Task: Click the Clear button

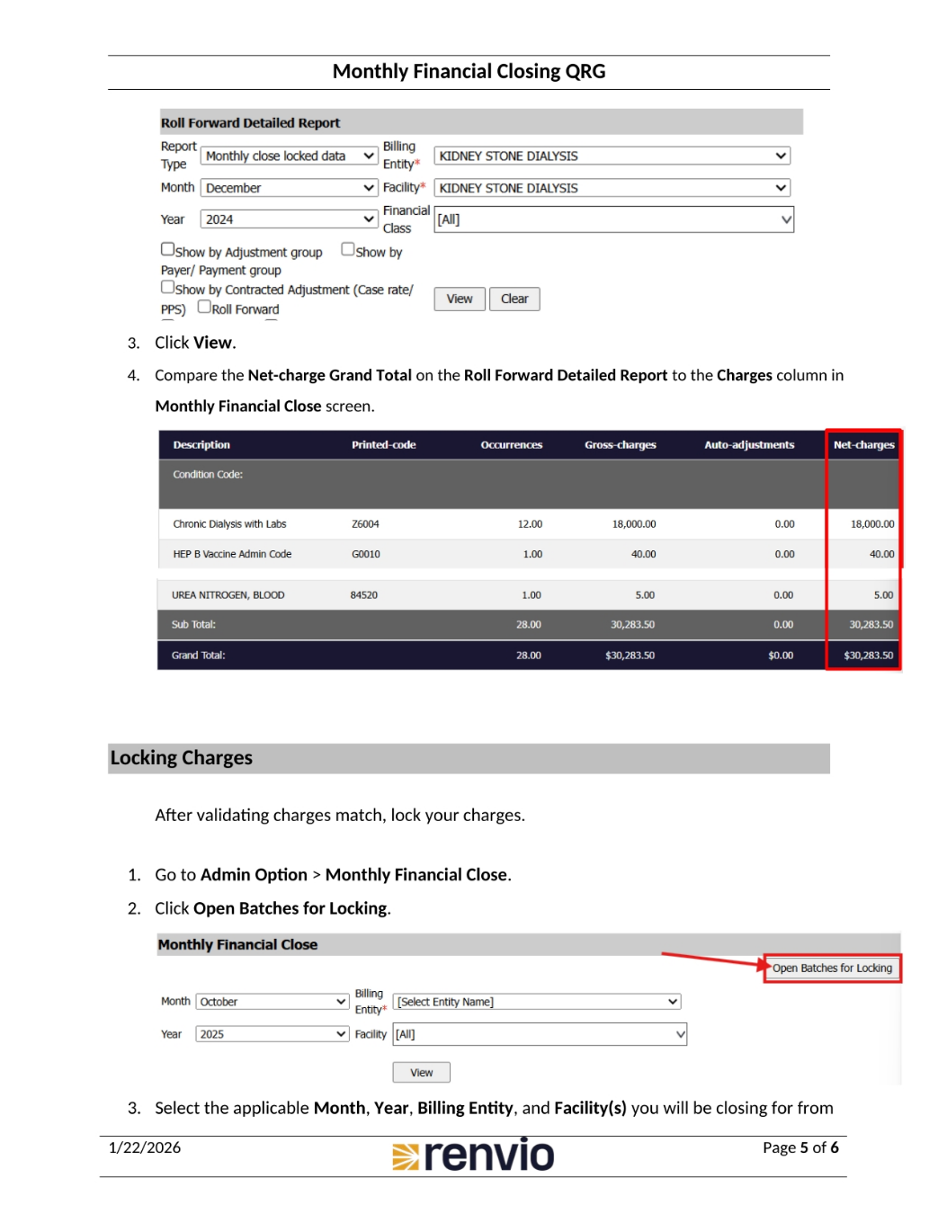Action: click(x=514, y=299)
